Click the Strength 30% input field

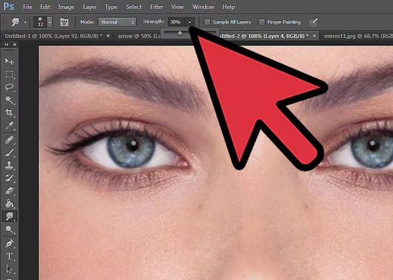[x=176, y=22]
